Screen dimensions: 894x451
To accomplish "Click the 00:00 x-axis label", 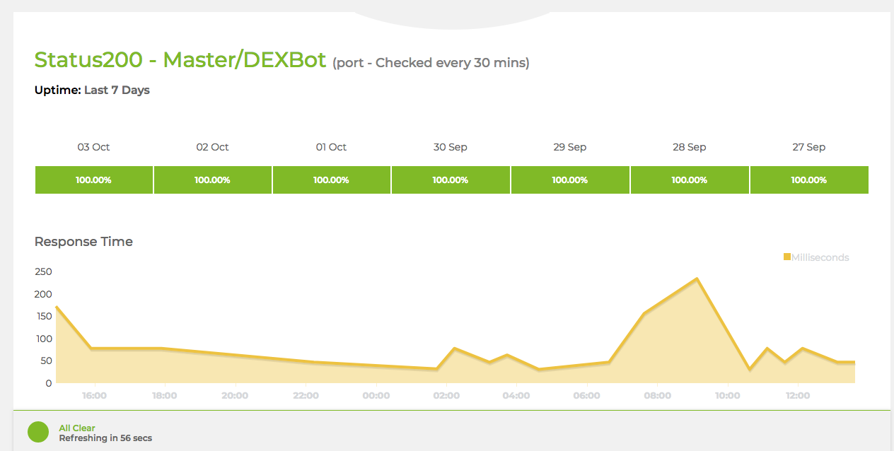I will (x=376, y=396).
